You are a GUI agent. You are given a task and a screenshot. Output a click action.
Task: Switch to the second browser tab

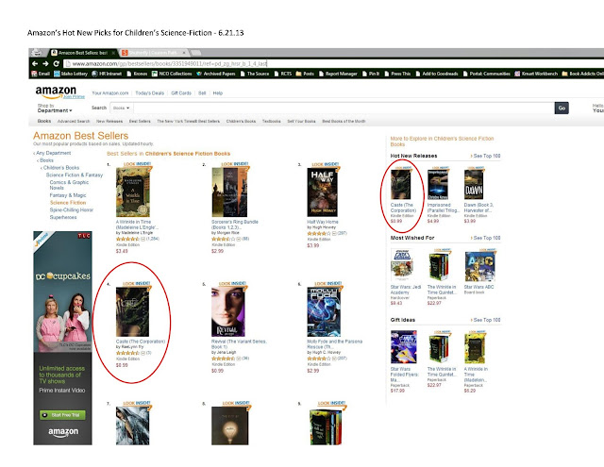pyautogui.click(x=153, y=53)
